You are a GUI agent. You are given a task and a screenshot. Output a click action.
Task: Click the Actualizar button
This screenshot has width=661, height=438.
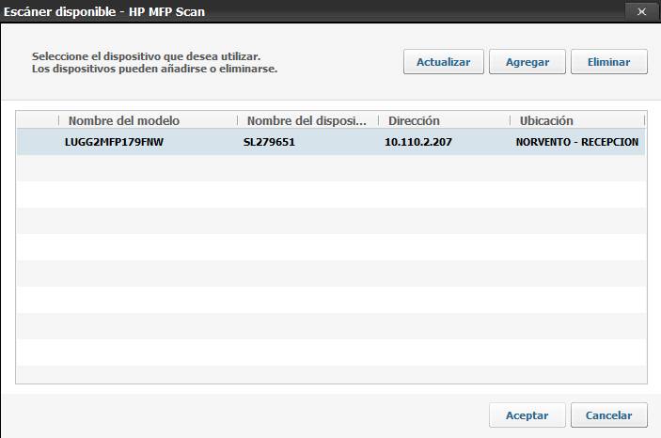(444, 61)
